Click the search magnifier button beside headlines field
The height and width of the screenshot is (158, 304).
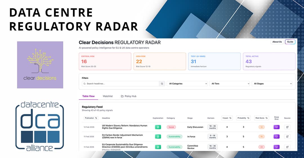(162, 84)
